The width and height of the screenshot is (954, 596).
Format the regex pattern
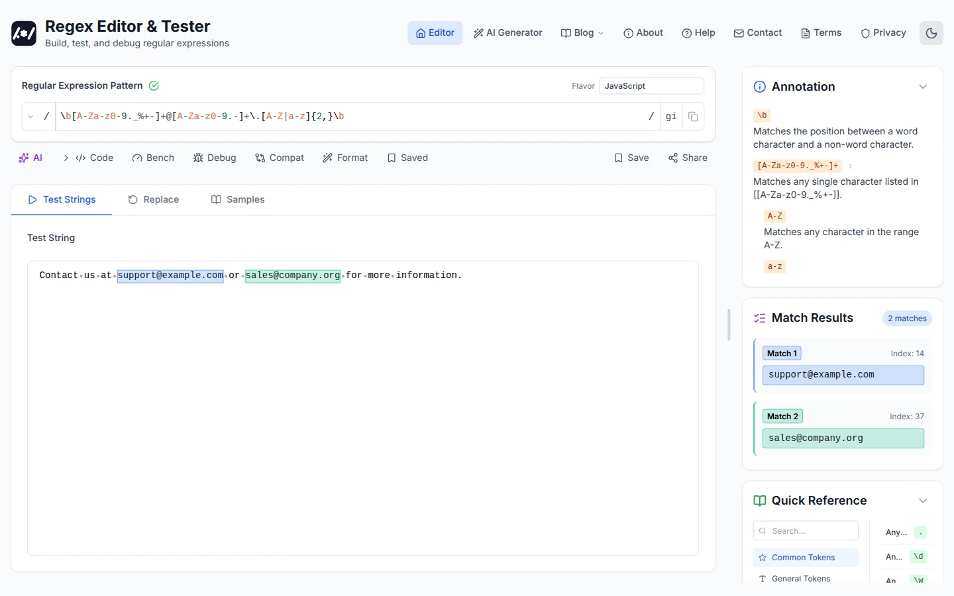(345, 158)
